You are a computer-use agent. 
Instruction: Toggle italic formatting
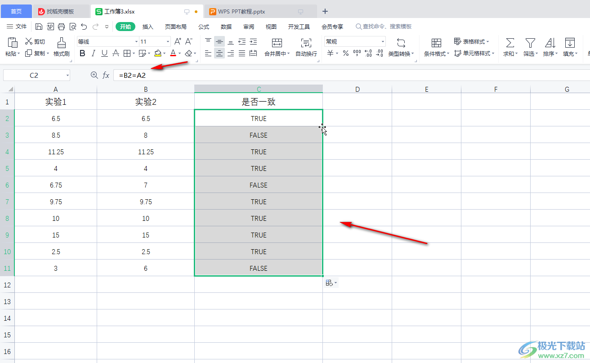(x=94, y=54)
